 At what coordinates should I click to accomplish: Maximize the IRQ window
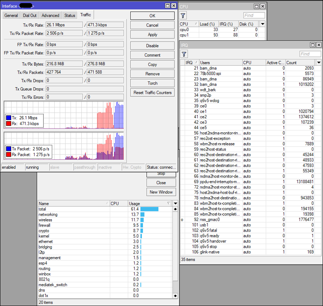coord(313,45)
